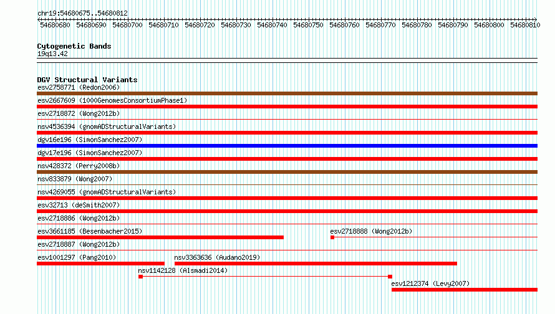Click nsv1142128 left red end block
This screenshot has height=314, width=555.
pos(140,277)
